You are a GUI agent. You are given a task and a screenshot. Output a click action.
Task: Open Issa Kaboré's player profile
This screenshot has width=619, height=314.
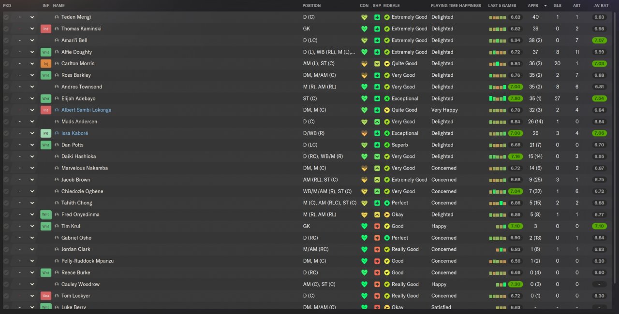pyautogui.click(x=74, y=133)
